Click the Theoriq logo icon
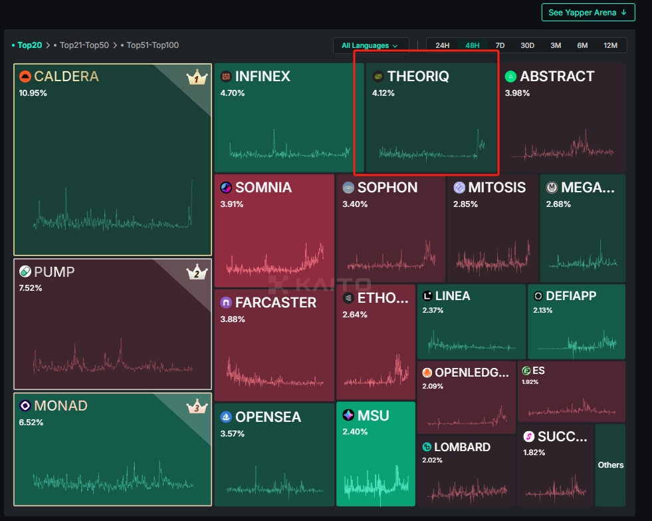The width and height of the screenshot is (652, 521). tap(378, 76)
